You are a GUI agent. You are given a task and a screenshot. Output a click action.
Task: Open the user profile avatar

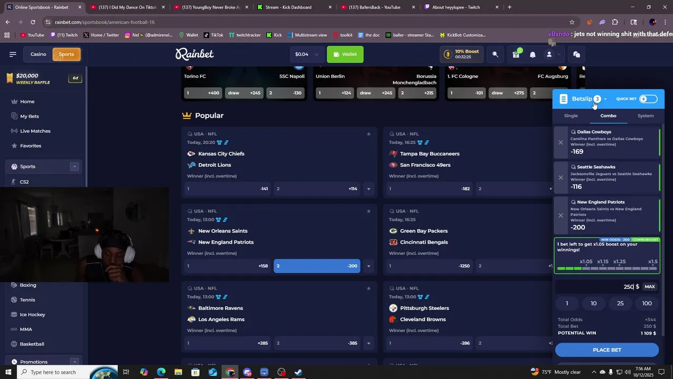coord(549,54)
